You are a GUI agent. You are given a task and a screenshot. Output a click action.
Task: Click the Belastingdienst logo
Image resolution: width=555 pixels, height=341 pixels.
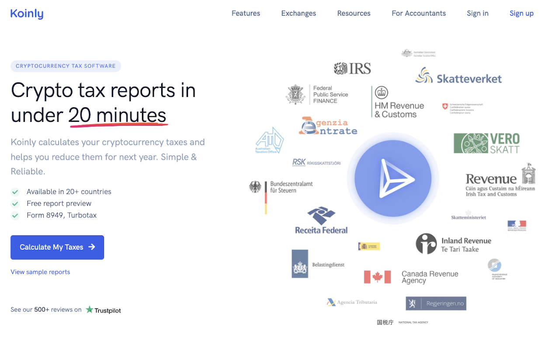(318, 264)
